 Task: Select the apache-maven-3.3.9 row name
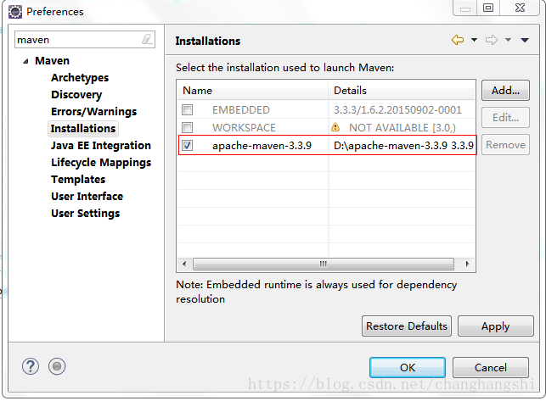(262, 145)
